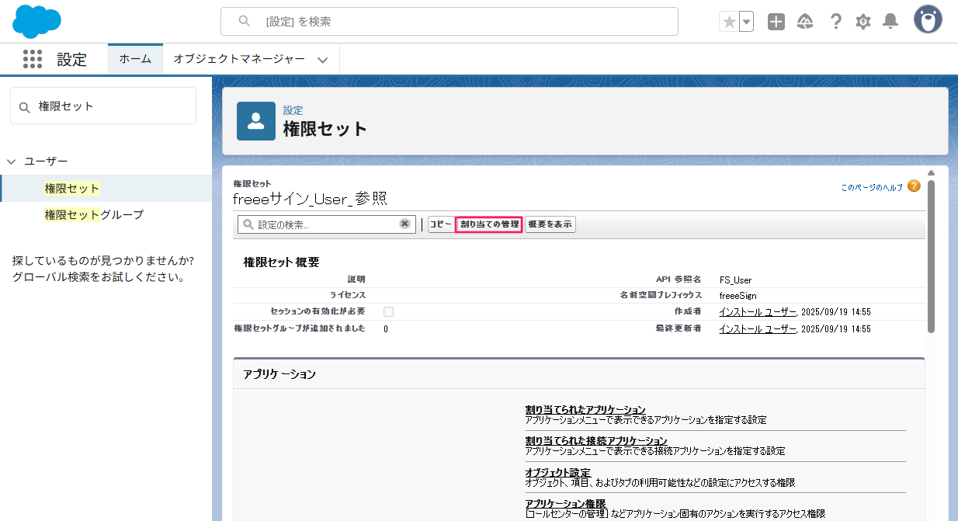Click the scrollbar up arrow
The height and width of the screenshot is (521, 958).
932,172
